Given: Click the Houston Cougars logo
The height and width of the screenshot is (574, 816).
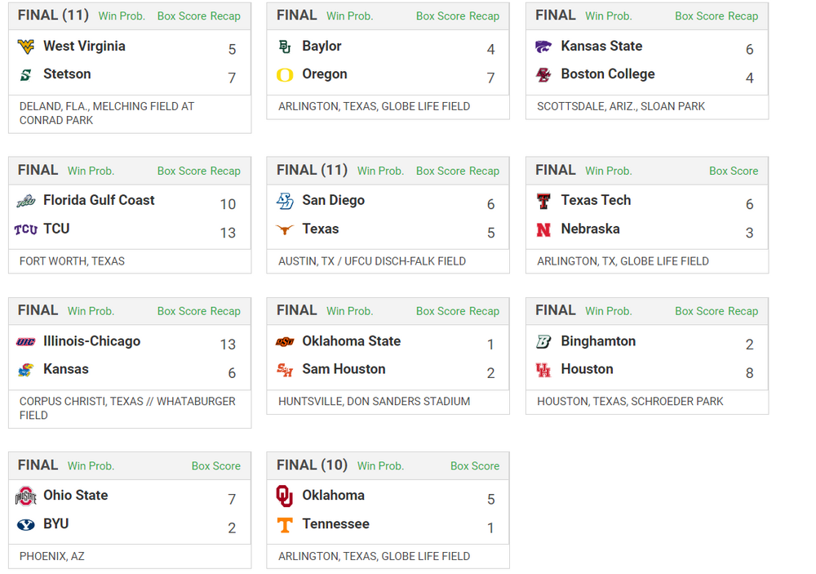Looking at the screenshot, I should (x=543, y=370).
